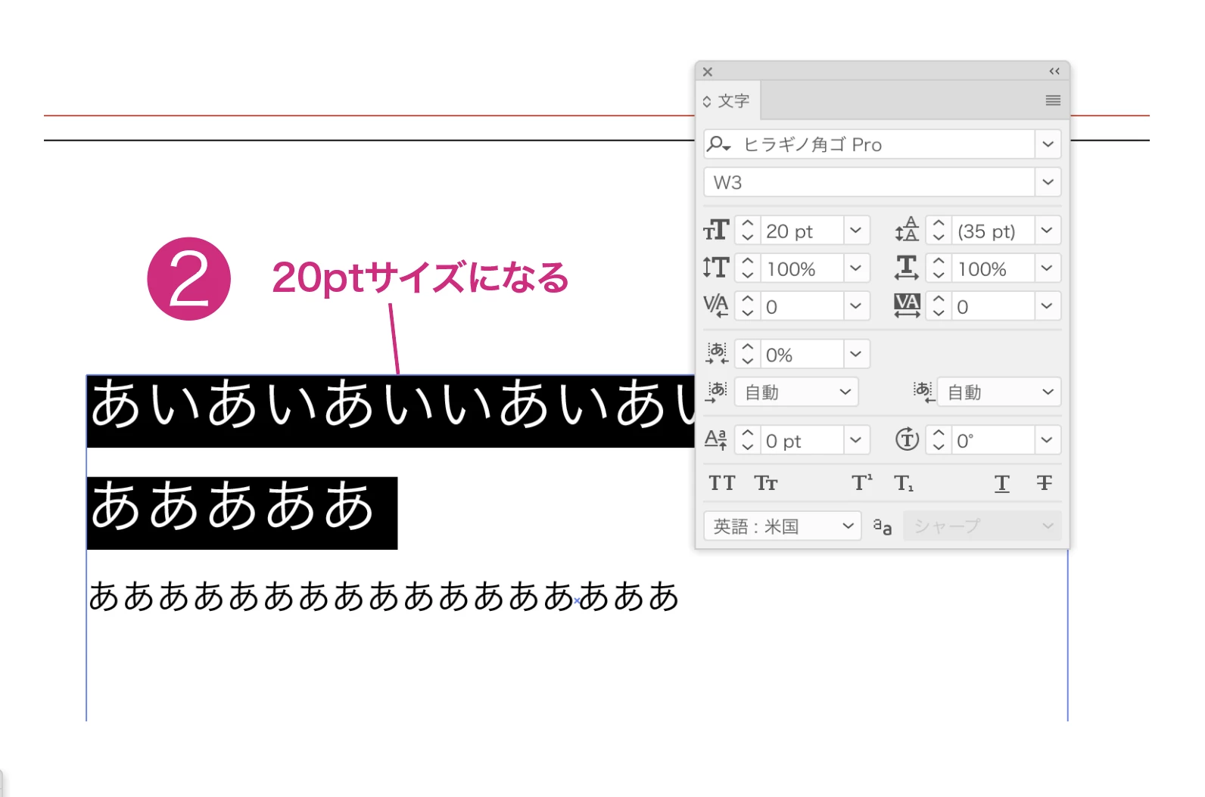Click the highlighted あああああ text line

[x=242, y=513]
